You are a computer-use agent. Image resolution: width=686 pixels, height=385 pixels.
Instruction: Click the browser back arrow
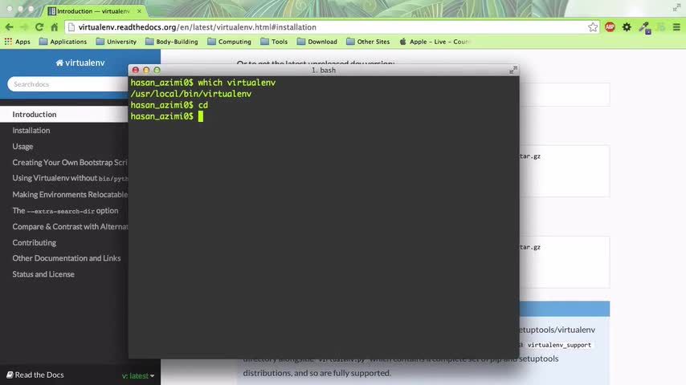tap(9, 27)
